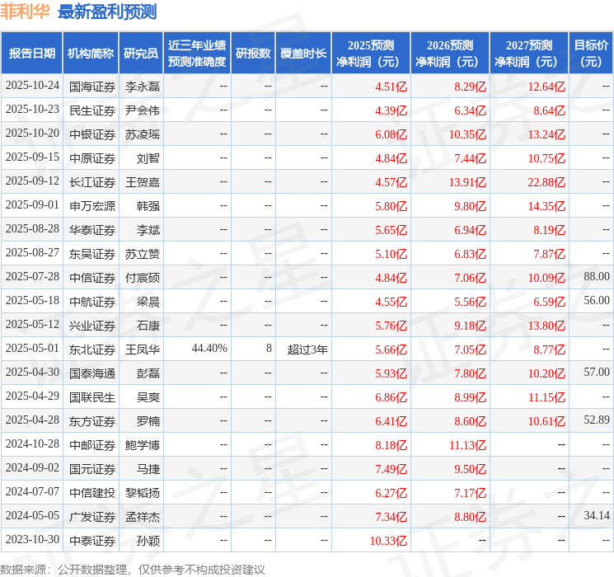Screen dimensions: 614x577
Task: Select the 机构简称 column header
Action: coord(91,54)
